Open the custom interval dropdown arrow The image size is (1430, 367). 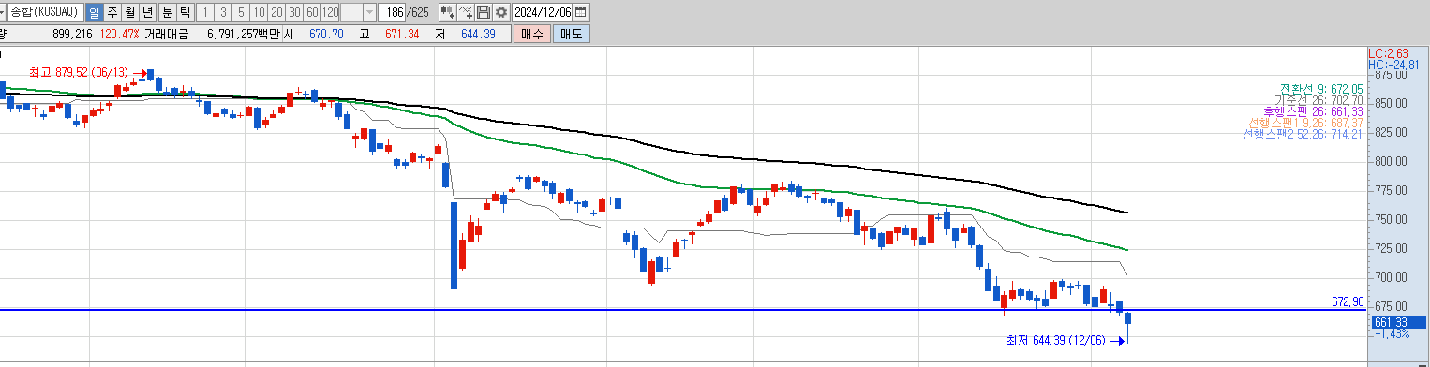click(369, 12)
